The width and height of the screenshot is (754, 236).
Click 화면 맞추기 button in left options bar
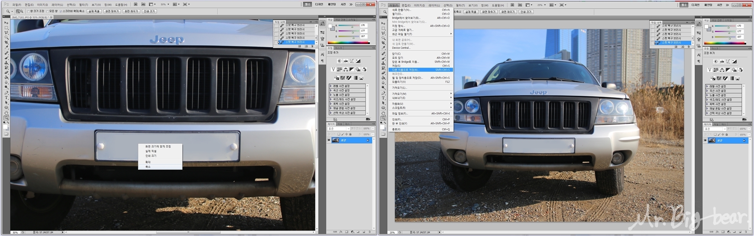[112, 12]
